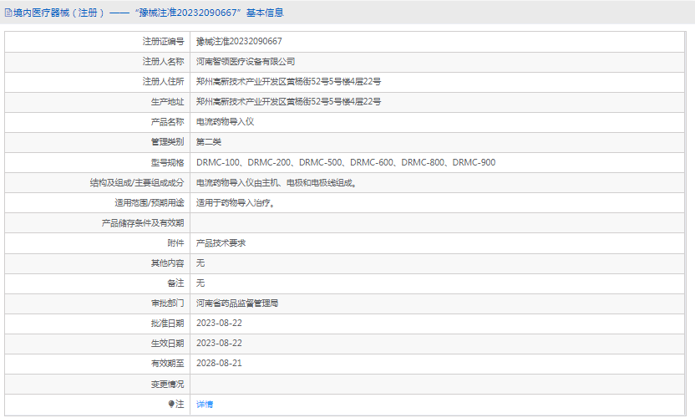Click the header text 豫械注准20232090667 基本信息
Image resolution: width=695 pixels, height=418 pixels.
click(209, 13)
